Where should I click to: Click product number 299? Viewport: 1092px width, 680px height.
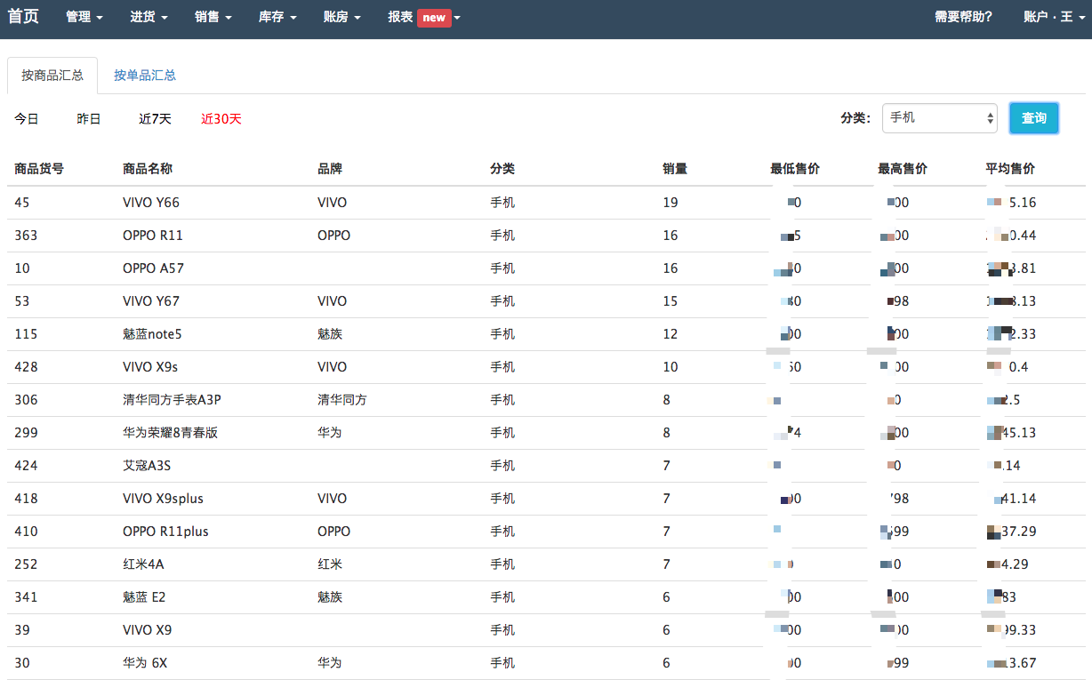pos(26,433)
